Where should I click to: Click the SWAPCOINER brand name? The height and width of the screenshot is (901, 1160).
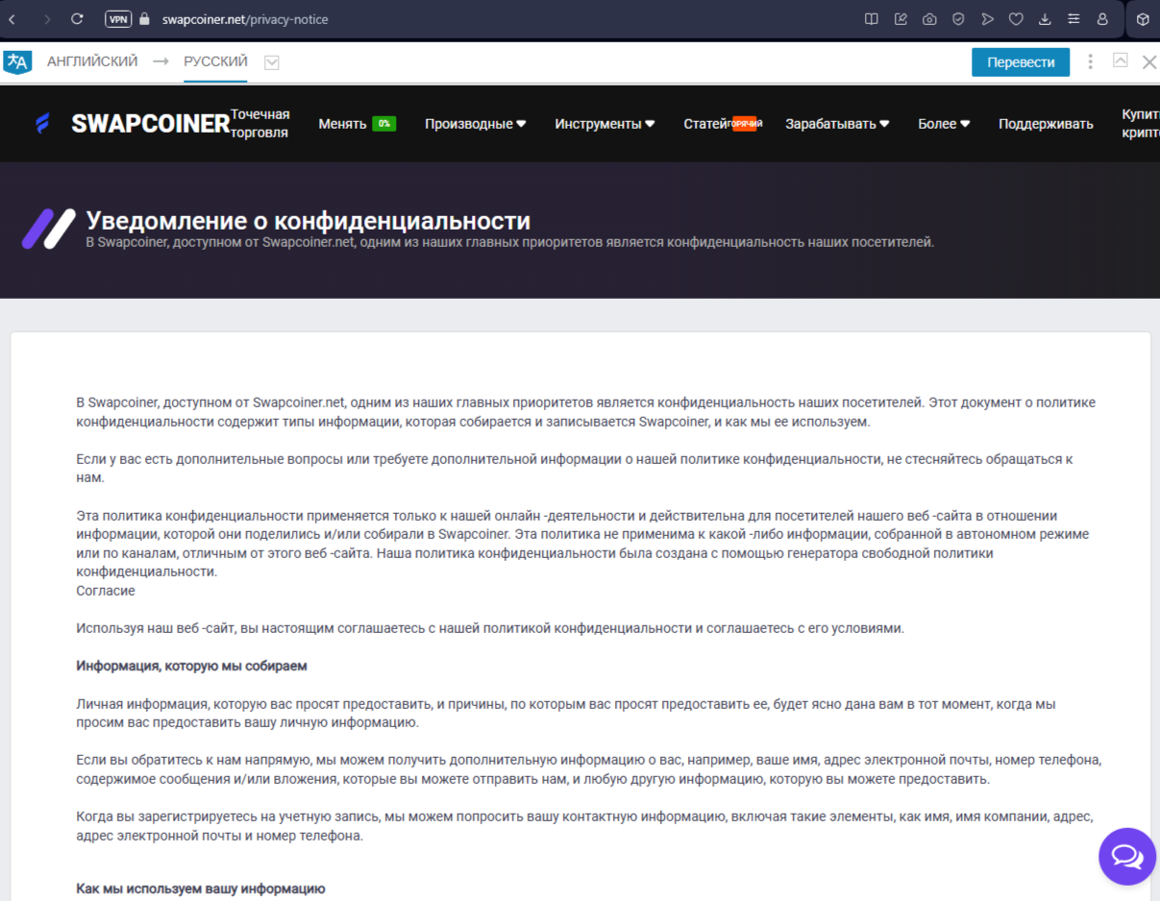[151, 124]
